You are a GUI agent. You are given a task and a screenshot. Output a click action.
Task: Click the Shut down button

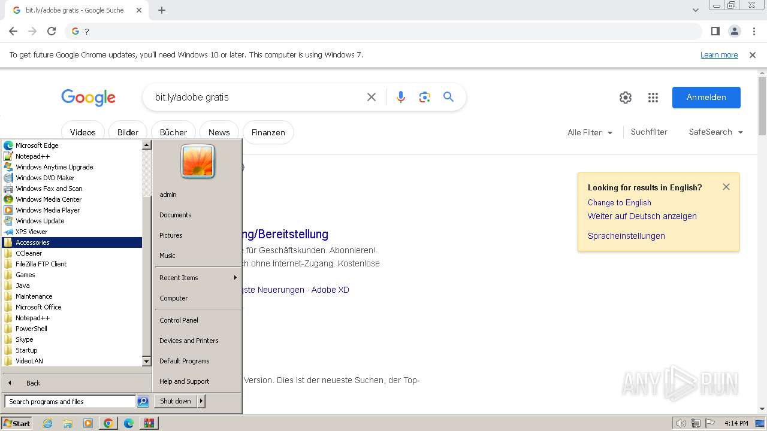(176, 401)
